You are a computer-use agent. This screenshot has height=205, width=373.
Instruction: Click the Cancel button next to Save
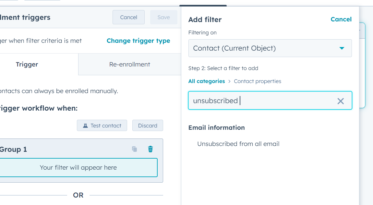128,17
